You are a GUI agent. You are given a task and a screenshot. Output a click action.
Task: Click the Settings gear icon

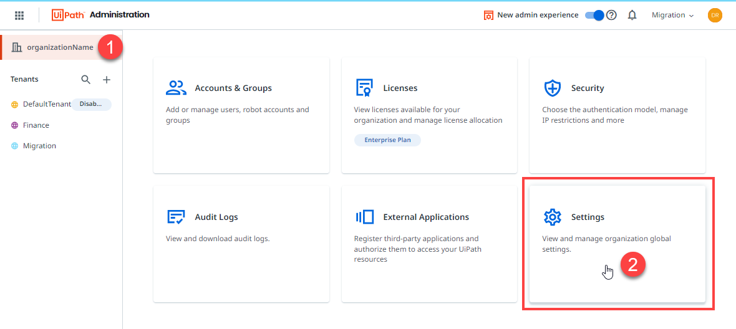click(x=553, y=217)
